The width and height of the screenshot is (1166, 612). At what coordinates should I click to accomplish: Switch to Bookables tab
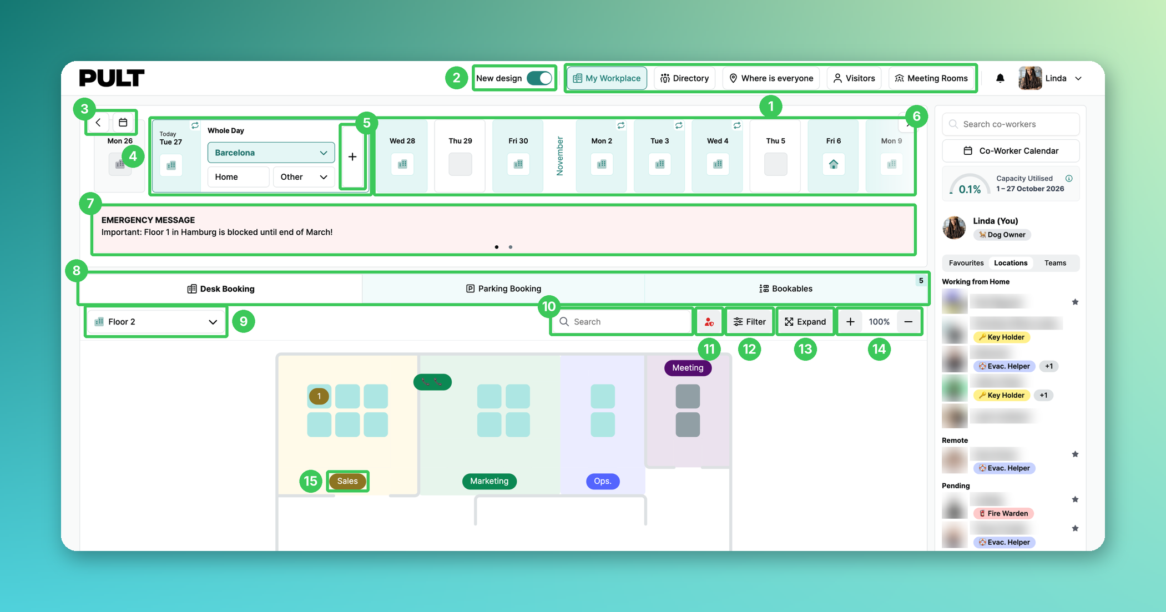click(785, 289)
